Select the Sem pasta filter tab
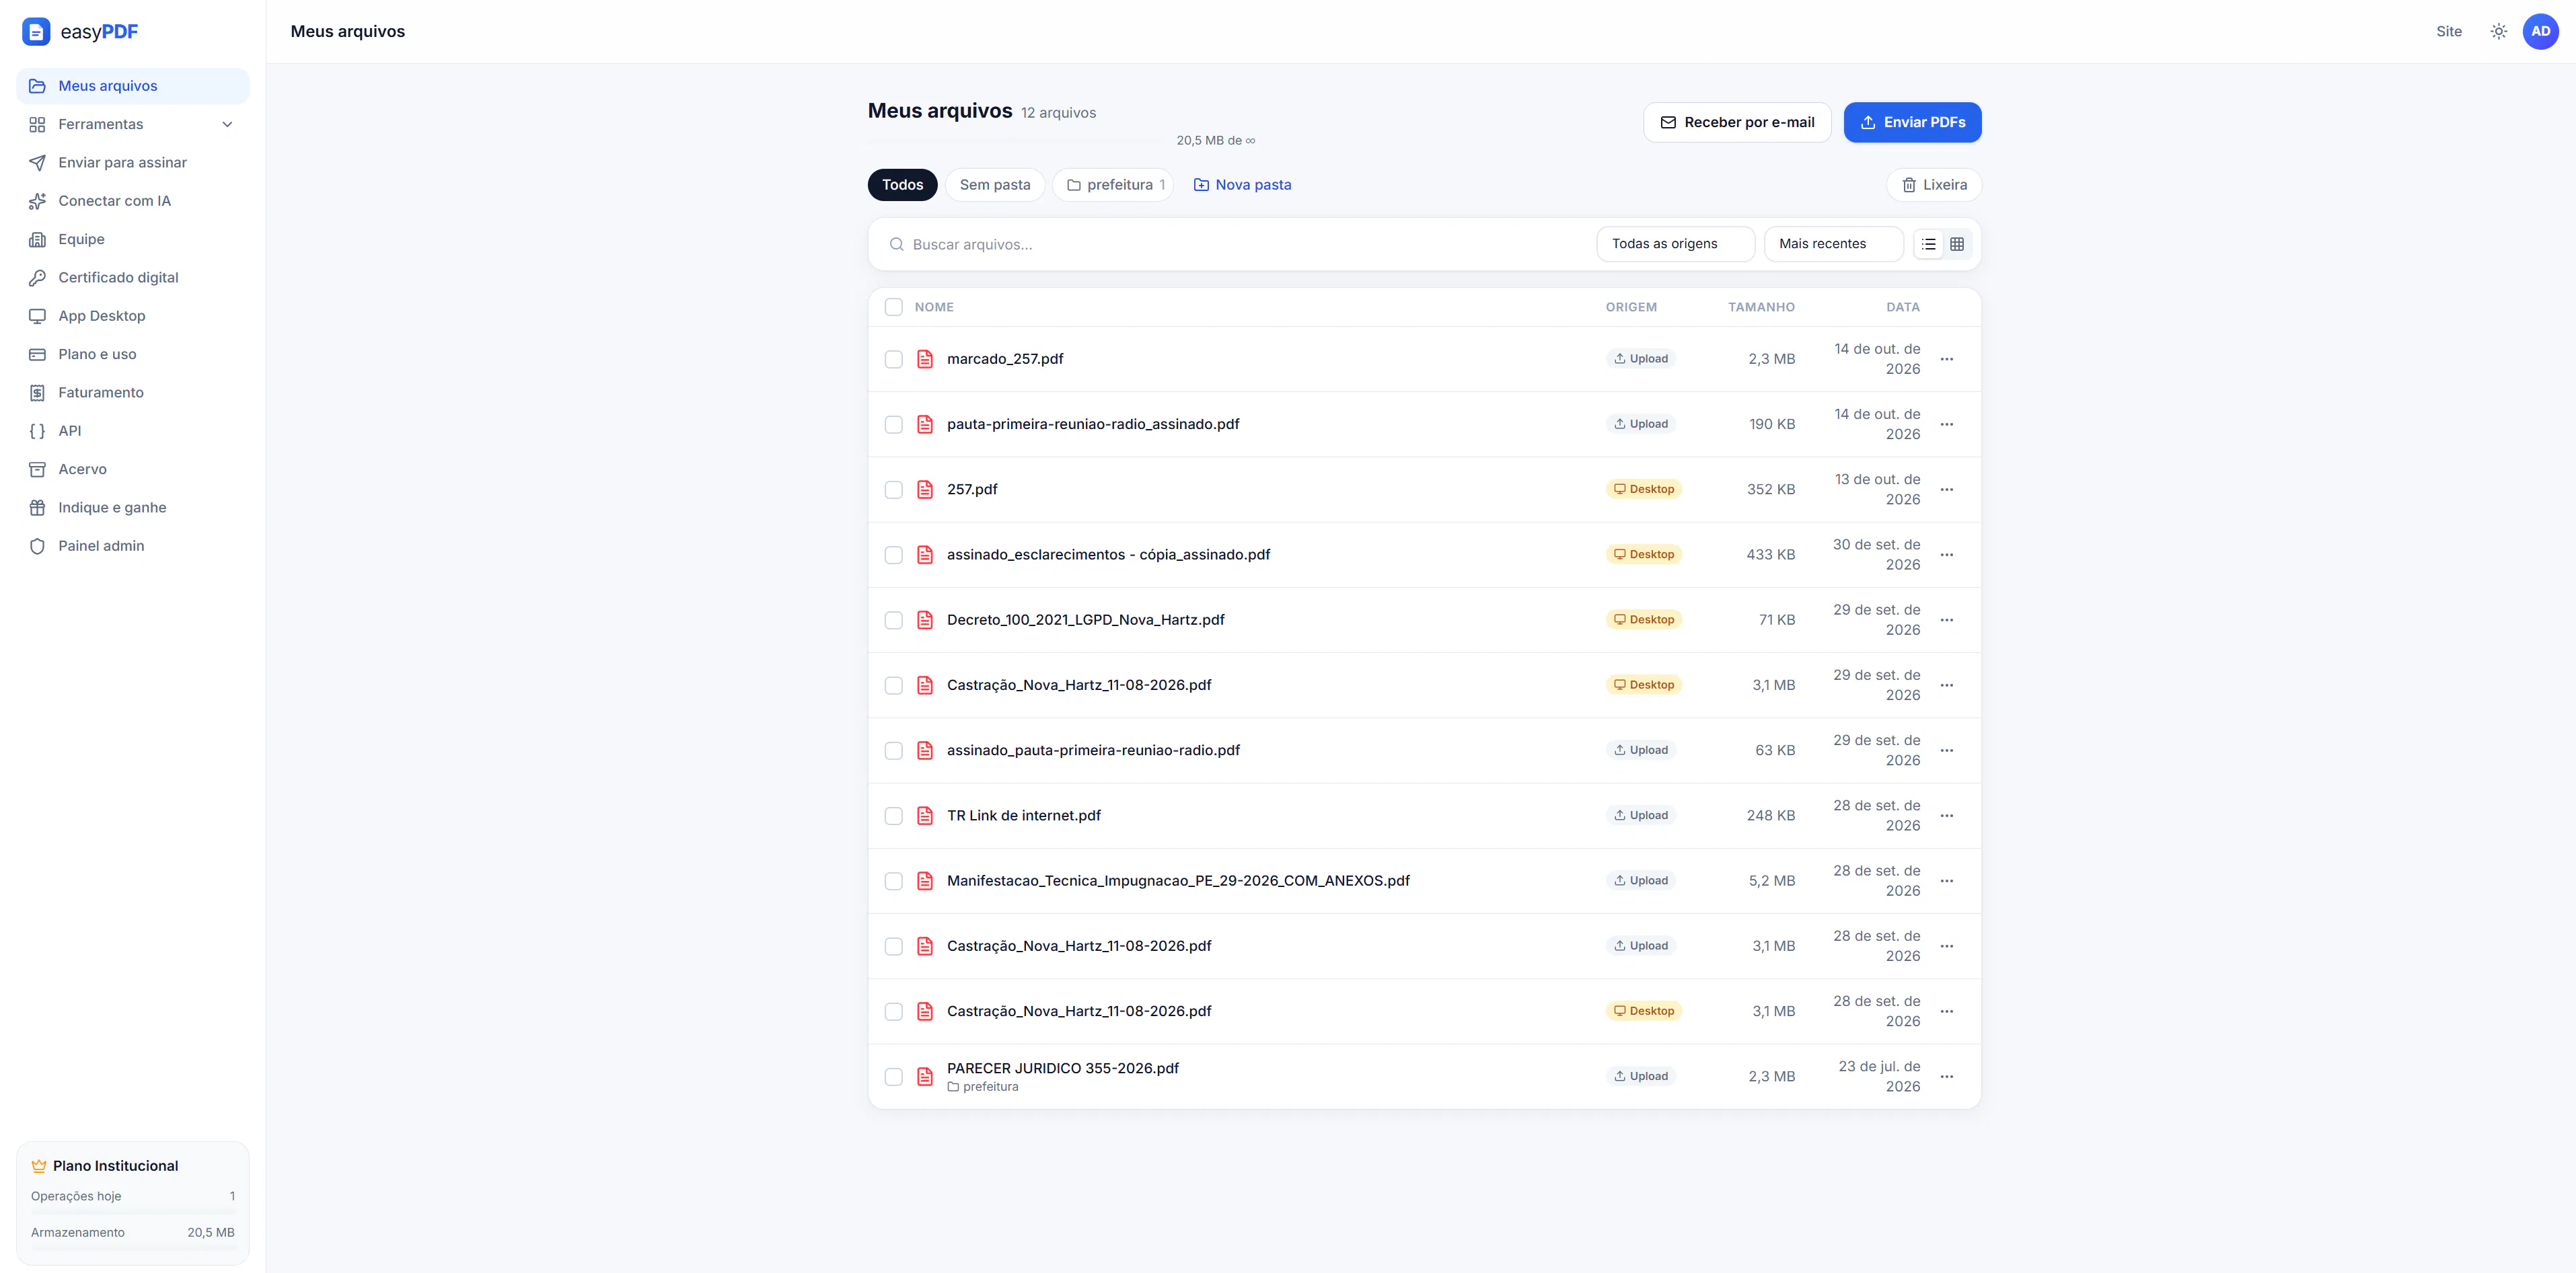This screenshot has width=2576, height=1273. click(x=994, y=185)
